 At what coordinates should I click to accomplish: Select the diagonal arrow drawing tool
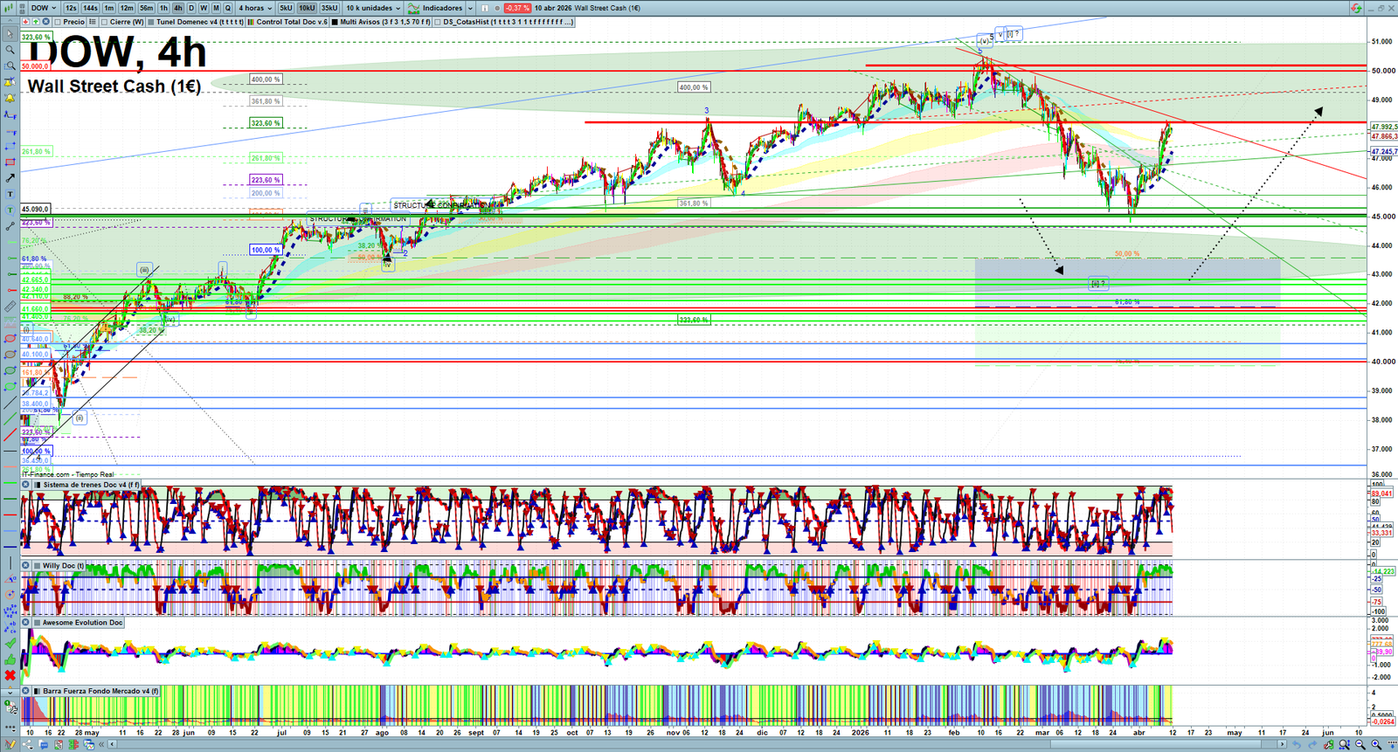pyautogui.click(x=10, y=178)
